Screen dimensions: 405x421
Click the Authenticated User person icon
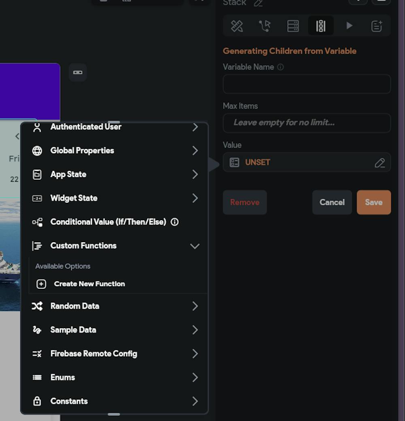[37, 127]
